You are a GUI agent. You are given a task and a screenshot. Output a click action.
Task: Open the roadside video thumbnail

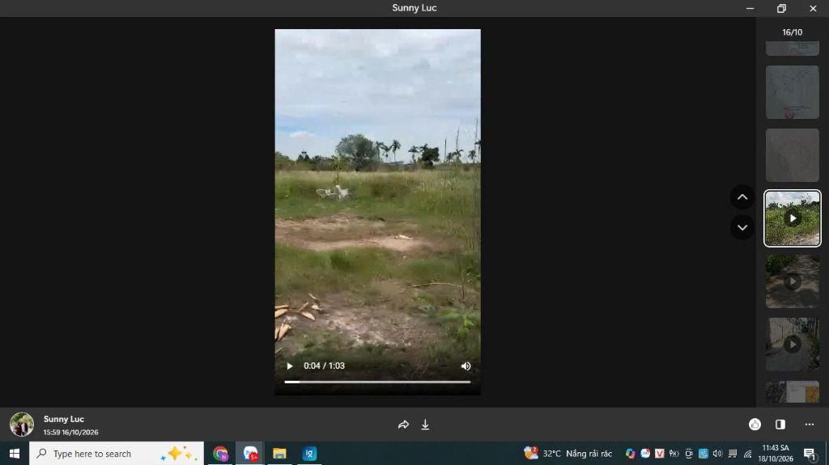(792, 345)
